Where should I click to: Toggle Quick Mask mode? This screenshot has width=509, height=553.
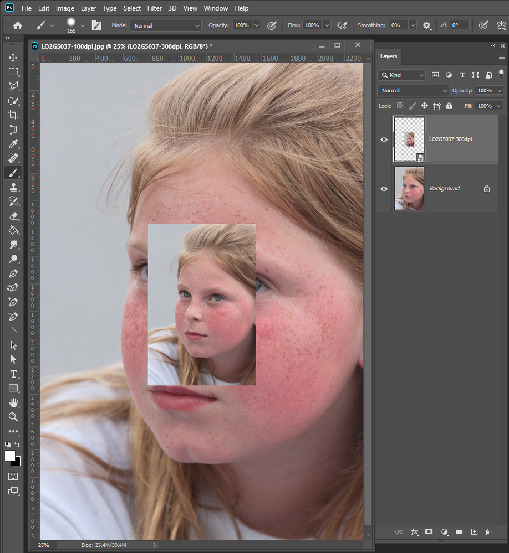coord(13,477)
